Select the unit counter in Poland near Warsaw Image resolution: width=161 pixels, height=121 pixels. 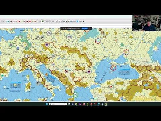[x=69, y=37]
